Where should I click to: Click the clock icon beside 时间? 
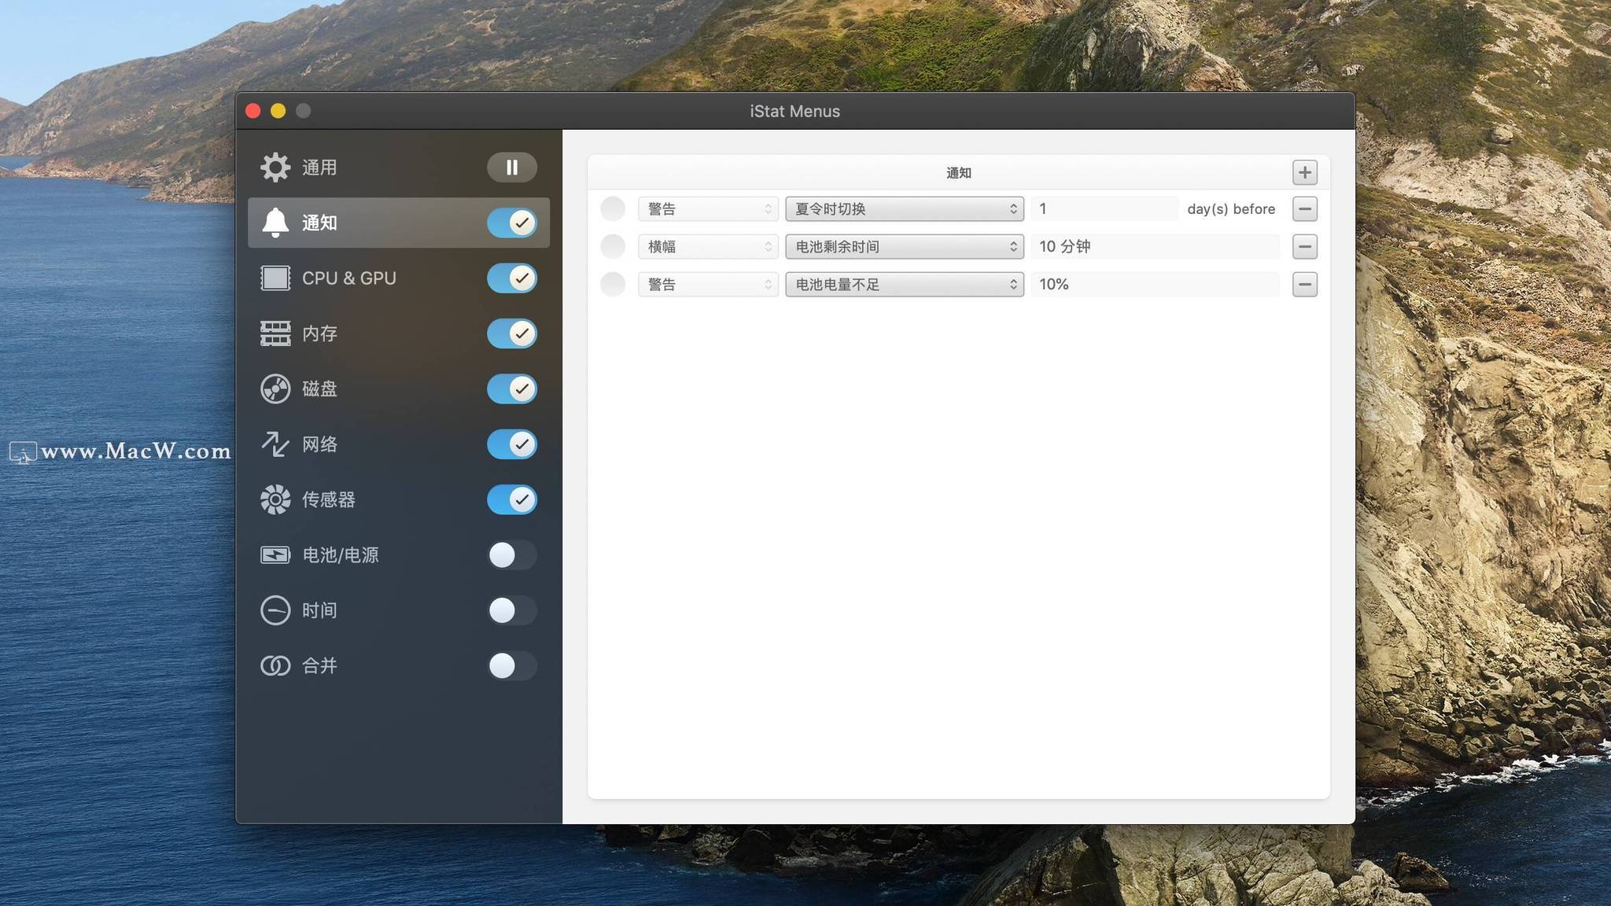[275, 610]
